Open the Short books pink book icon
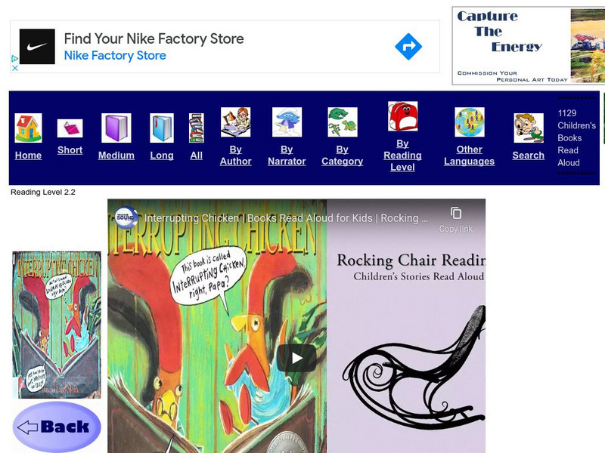Screen dimensions: 605x453 (x=70, y=128)
